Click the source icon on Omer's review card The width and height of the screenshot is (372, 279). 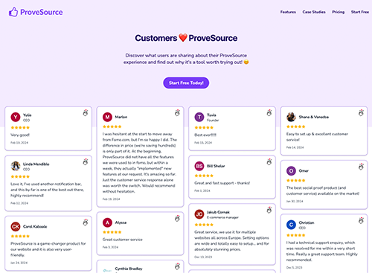click(361, 167)
